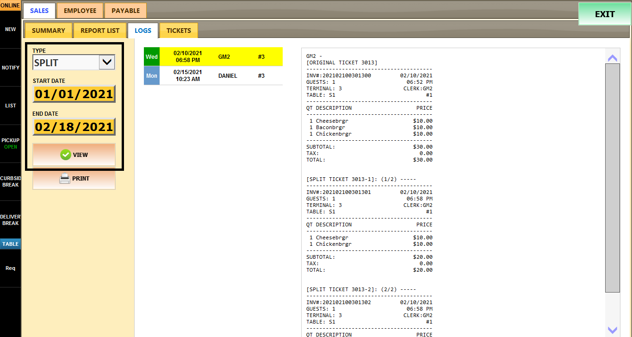
Task: Switch to the SALES tab
Action: [39, 11]
